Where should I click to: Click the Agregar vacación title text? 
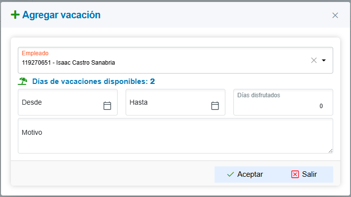61,15
